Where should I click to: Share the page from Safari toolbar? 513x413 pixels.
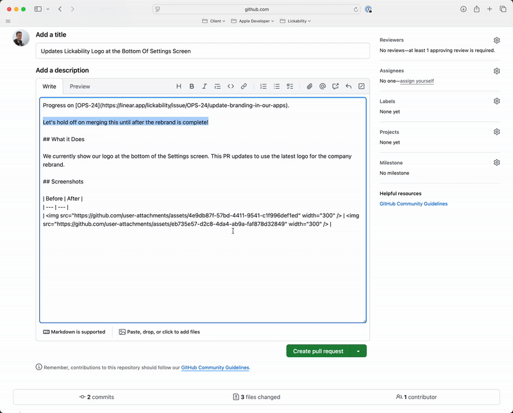pyautogui.click(x=476, y=9)
